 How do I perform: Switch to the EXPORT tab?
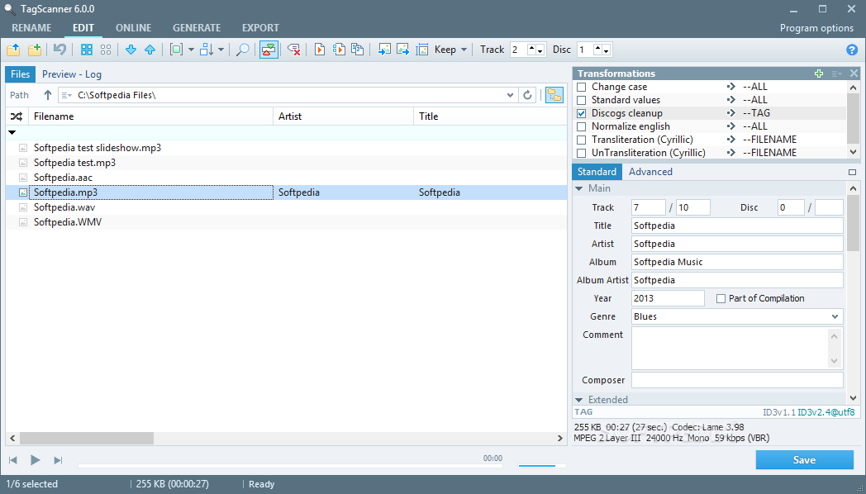(x=260, y=27)
